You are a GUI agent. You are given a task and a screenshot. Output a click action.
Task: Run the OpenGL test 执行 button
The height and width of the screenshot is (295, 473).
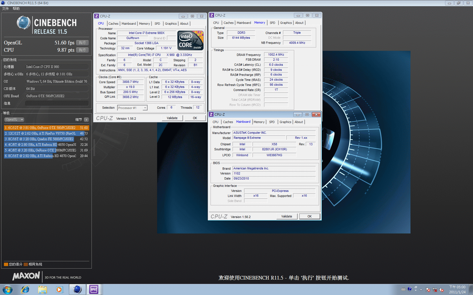coord(82,43)
